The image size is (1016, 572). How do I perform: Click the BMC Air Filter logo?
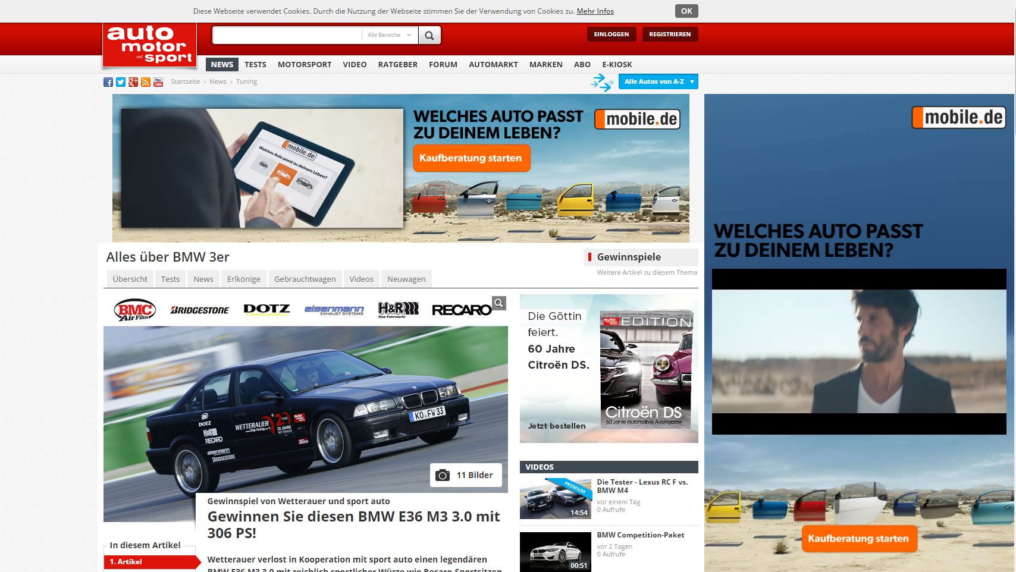[135, 310]
